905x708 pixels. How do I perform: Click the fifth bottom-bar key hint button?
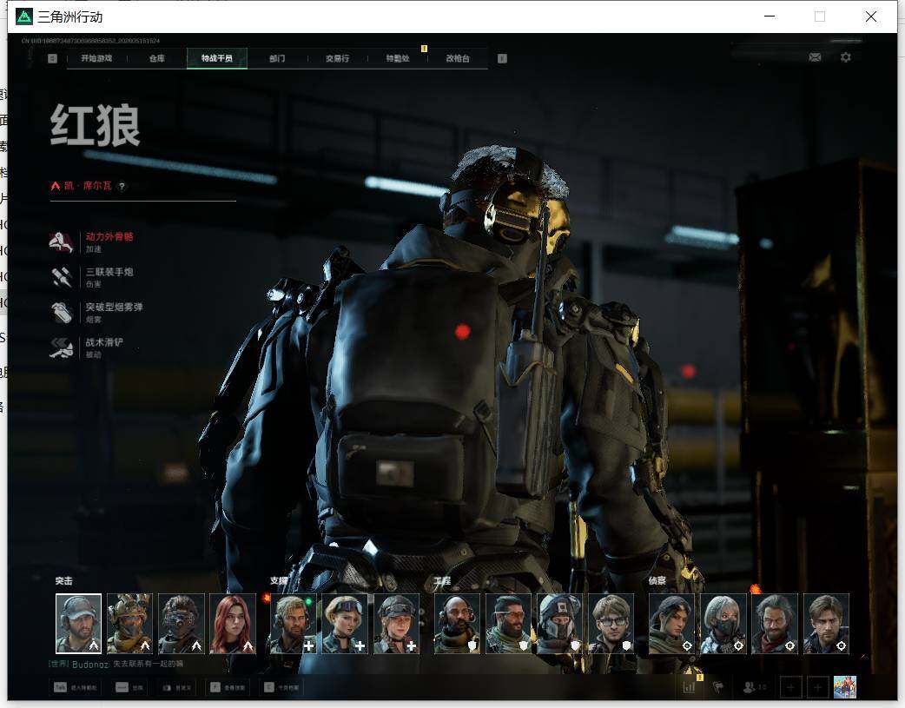click(x=281, y=687)
